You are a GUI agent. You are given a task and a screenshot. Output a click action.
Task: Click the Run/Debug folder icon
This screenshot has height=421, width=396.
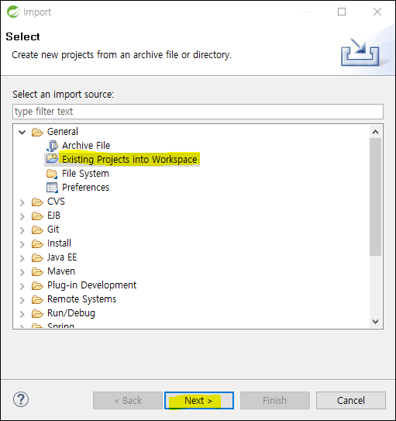(x=37, y=313)
